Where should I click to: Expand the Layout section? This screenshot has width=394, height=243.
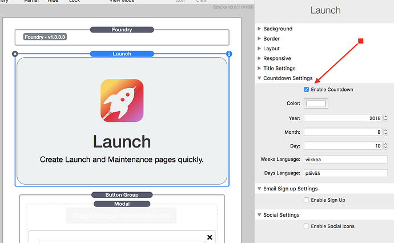(259, 48)
